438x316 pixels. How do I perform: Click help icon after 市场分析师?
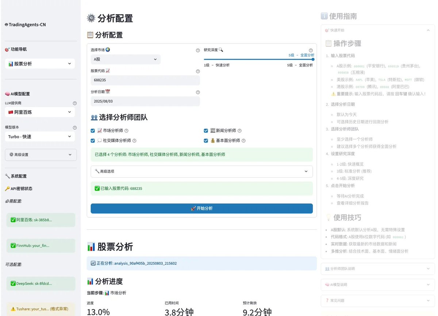(127, 131)
